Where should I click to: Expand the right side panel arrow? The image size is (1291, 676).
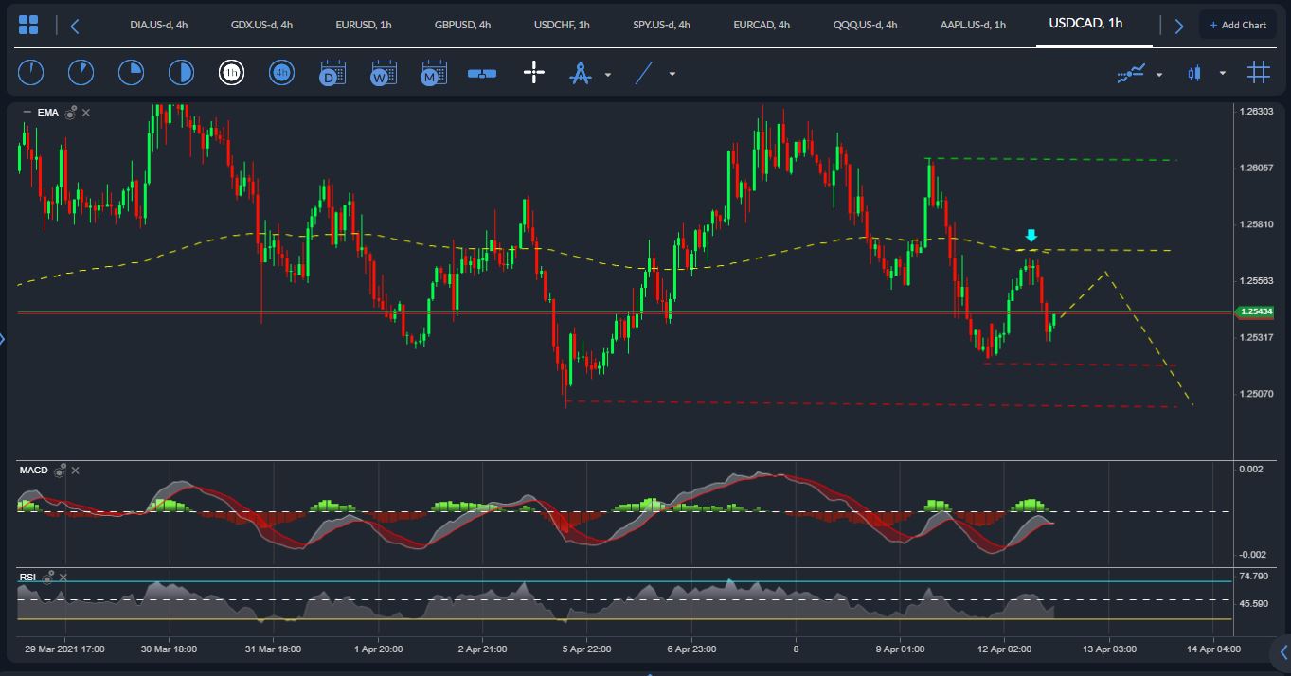pyautogui.click(x=1283, y=651)
